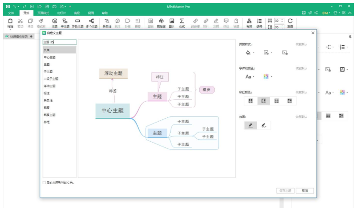Click Restore Default (恢复默认) beside page style
Screen dimensions: 356x208
pyautogui.click(x=301, y=44)
